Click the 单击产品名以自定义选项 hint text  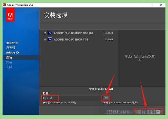tap(140, 58)
